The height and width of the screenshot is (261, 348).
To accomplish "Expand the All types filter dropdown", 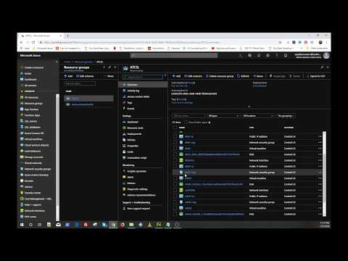I will [x=223, y=116].
